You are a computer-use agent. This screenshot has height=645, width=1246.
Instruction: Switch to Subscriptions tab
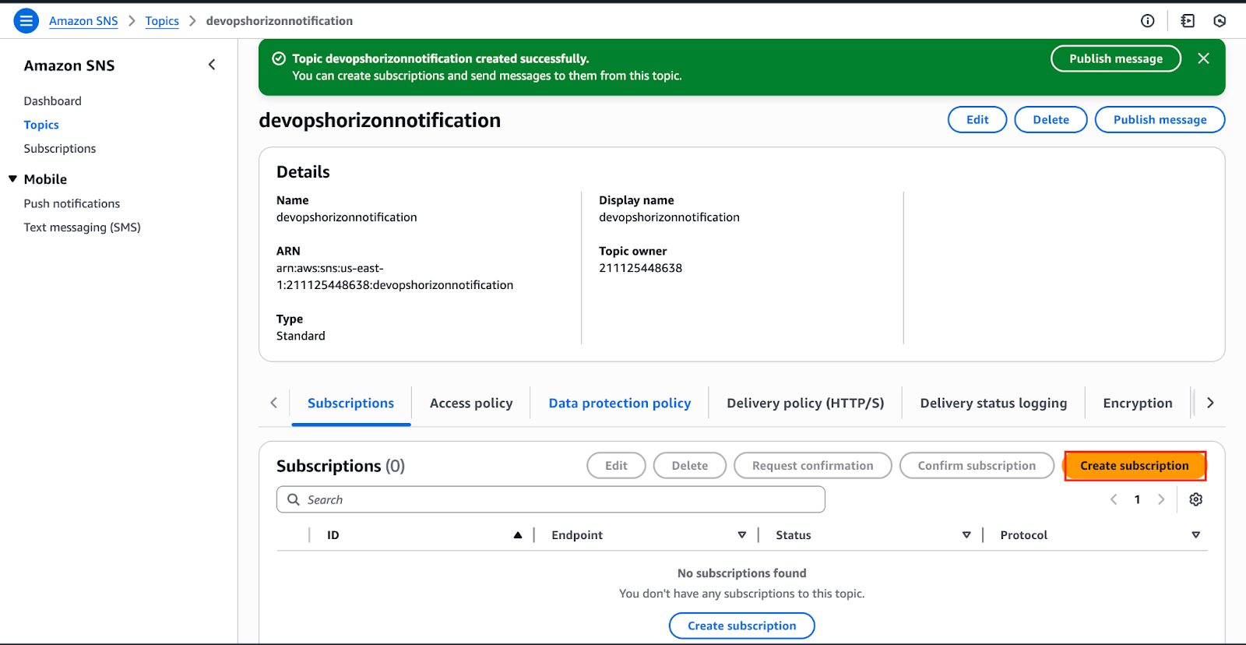[350, 404]
